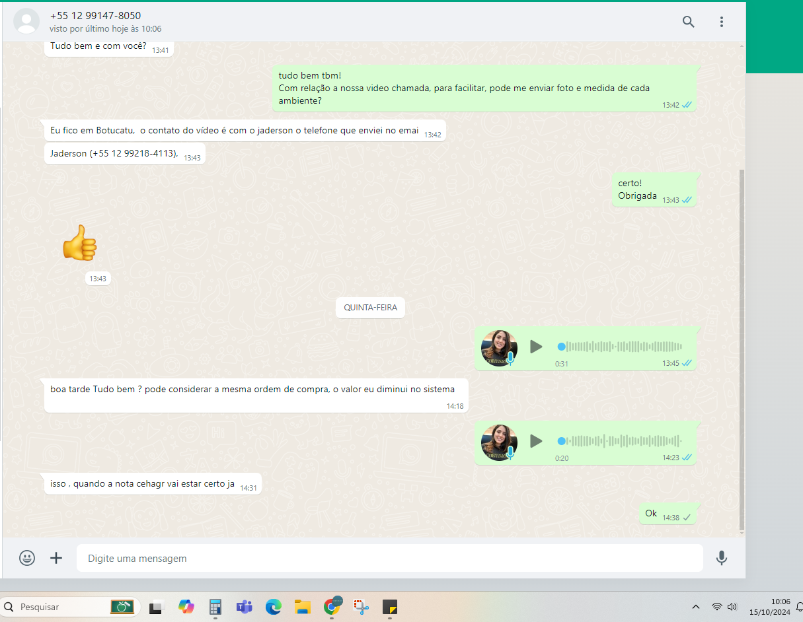Open File Explorer from taskbar
Image resolution: width=803 pixels, height=622 pixels.
pos(303,607)
